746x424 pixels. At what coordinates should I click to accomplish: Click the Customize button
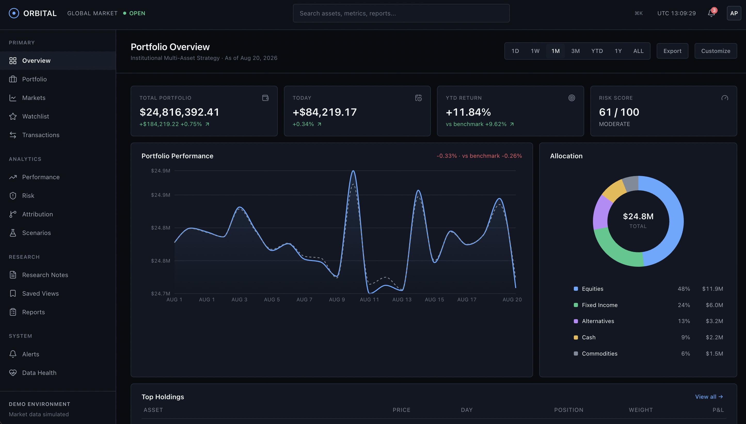pyautogui.click(x=716, y=51)
